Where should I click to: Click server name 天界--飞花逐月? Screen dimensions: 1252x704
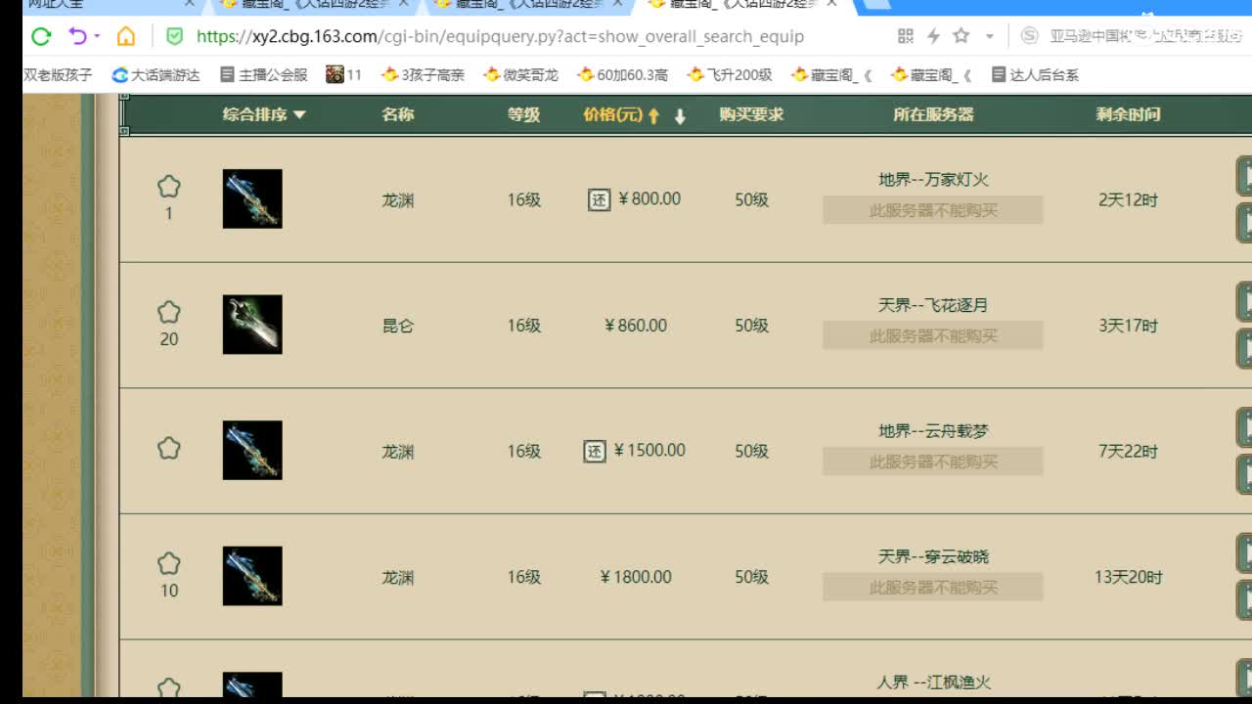click(x=933, y=305)
